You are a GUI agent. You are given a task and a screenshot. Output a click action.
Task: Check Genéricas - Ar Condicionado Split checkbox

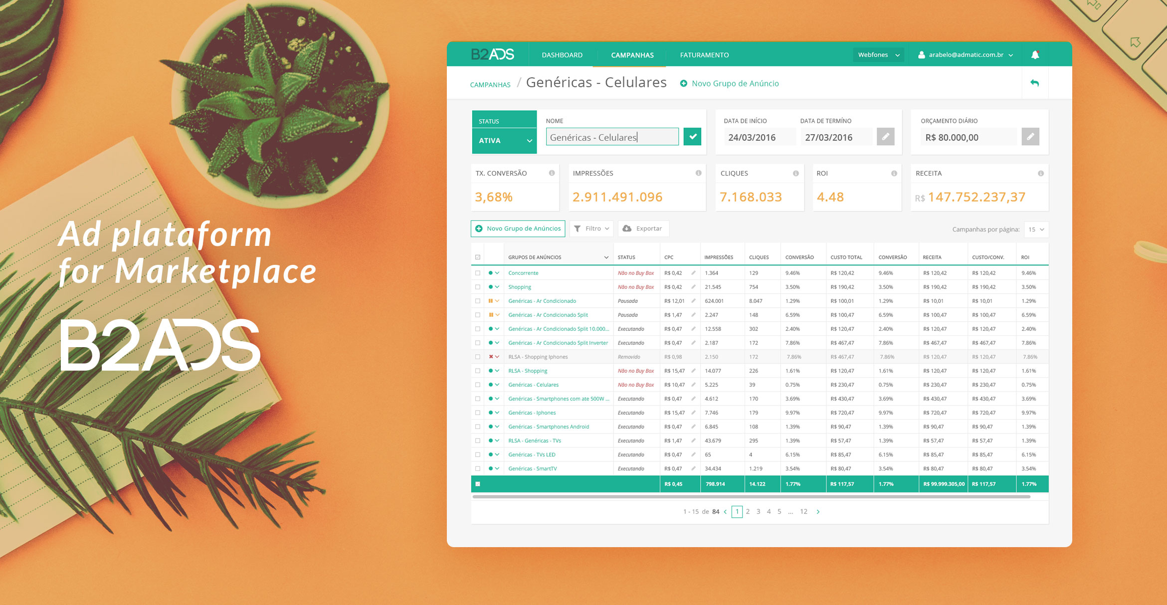click(478, 315)
